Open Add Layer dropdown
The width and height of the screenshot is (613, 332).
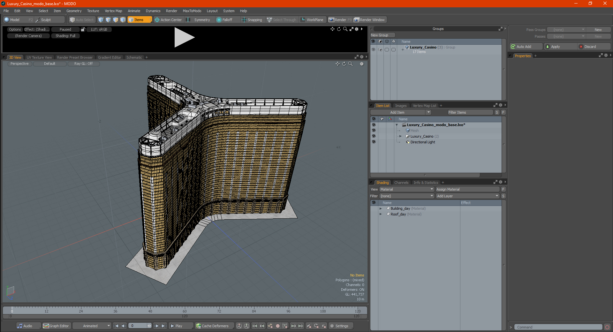(x=468, y=196)
